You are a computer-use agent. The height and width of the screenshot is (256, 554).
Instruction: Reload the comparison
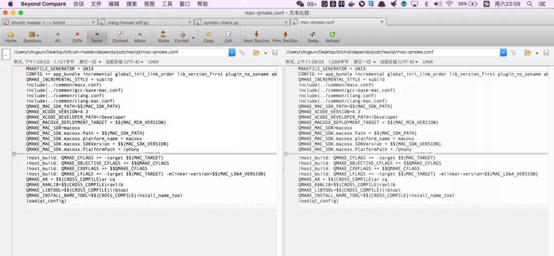[332, 37]
